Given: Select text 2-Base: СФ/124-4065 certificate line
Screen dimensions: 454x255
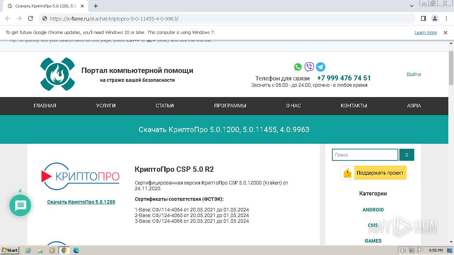Looking at the screenshot, I should (192, 215).
